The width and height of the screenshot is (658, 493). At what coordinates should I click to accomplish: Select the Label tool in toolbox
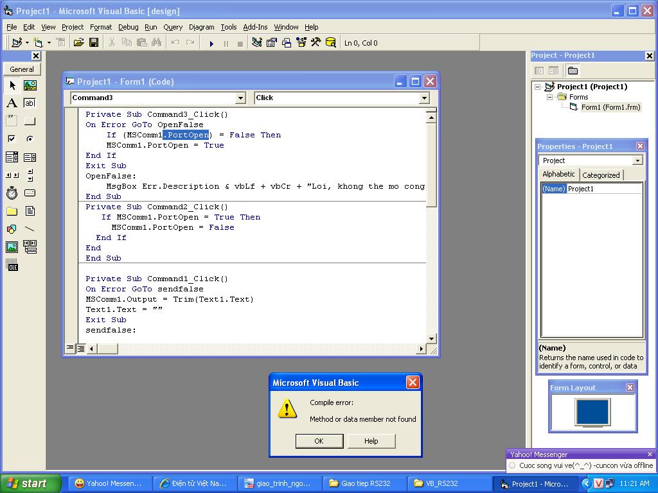pos(12,103)
